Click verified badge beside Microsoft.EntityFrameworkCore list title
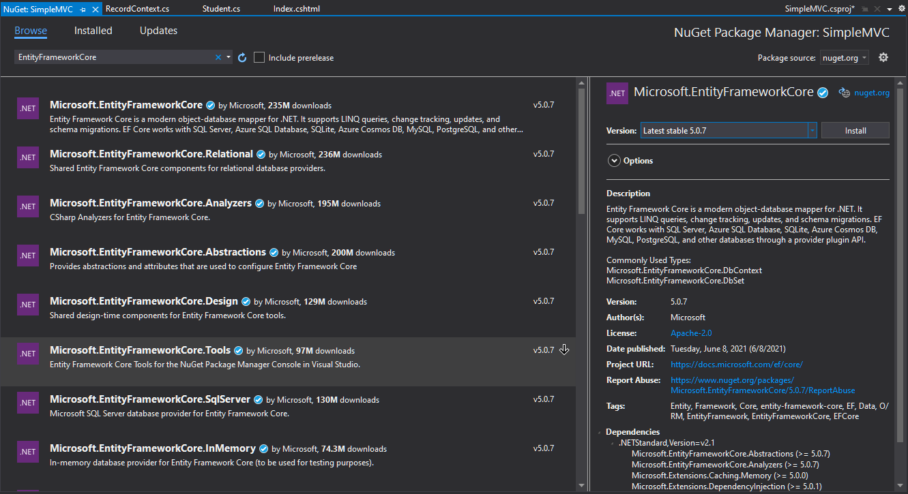The image size is (908, 494). [211, 106]
